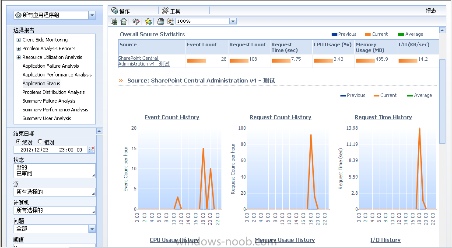Image resolution: width=452 pixels, height=248 pixels.
Task: Click the blue Previous legend swatch in statistics header
Action: pos(334,34)
